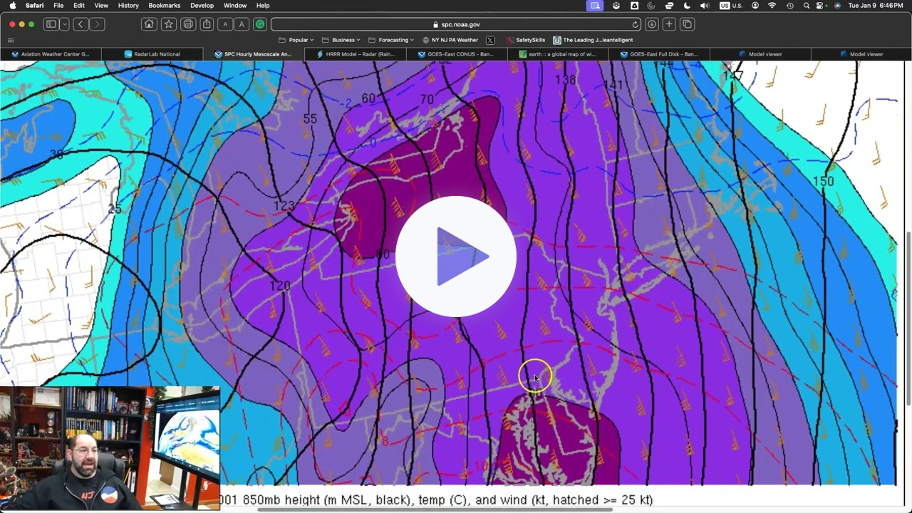Open the Develop menu
The height and width of the screenshot is (513, 912).
[202, 5]
